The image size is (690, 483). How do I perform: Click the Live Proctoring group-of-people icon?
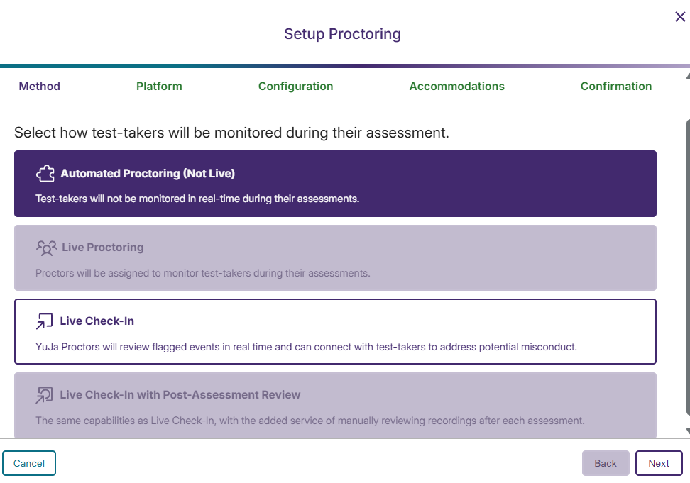click(47, 248)
